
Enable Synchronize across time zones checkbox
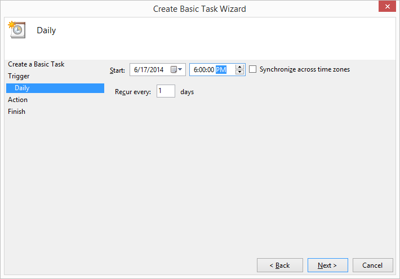click(x=252, y=69)
